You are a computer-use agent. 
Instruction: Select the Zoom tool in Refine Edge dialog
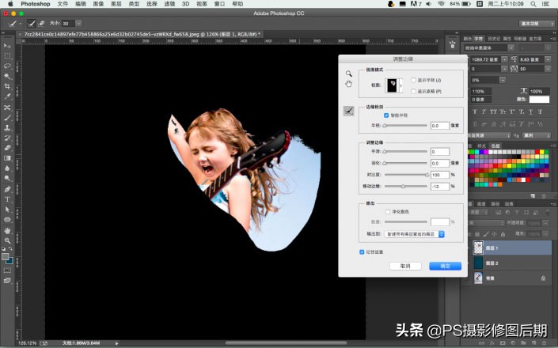pos(348,74)
